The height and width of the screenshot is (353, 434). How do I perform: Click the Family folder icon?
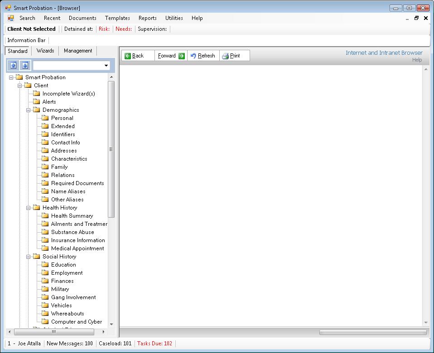pos(45,167)
